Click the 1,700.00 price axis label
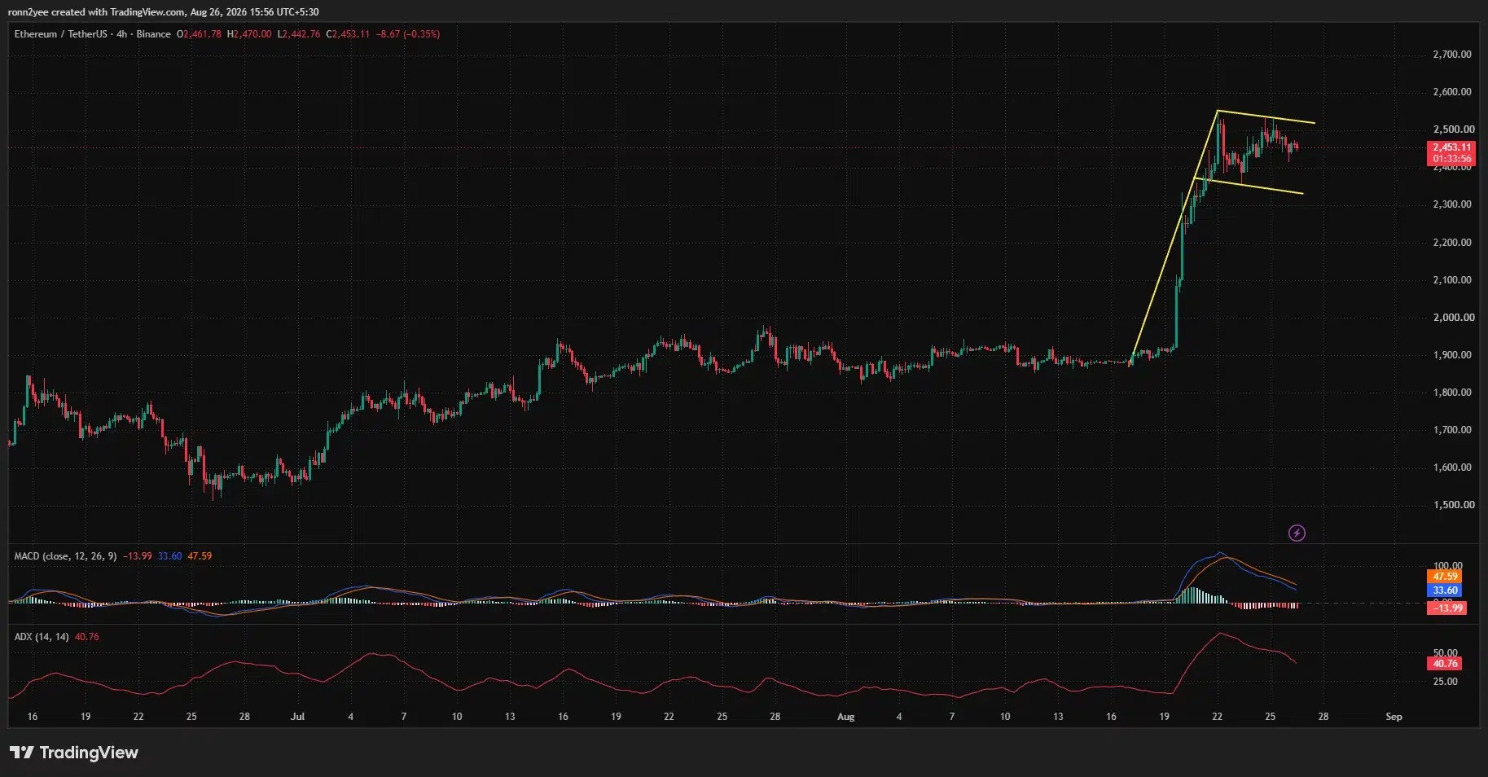 click(1452, 430)
